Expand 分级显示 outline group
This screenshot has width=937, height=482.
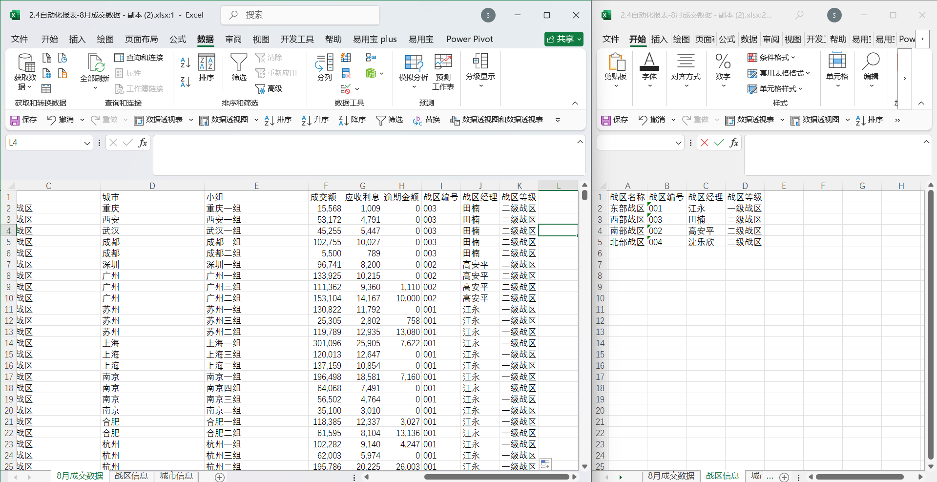[x=480, y=71]
